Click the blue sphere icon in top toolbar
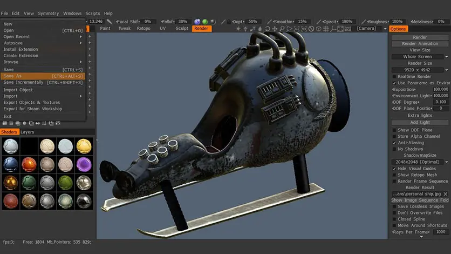 click(197, 22)
